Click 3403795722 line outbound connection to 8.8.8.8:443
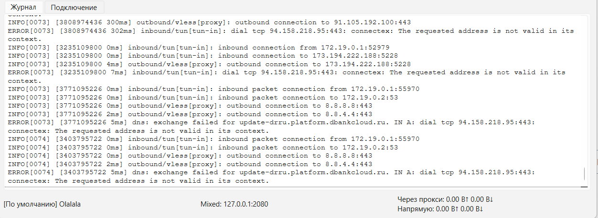598x218 pixels. tap(190, 156)
